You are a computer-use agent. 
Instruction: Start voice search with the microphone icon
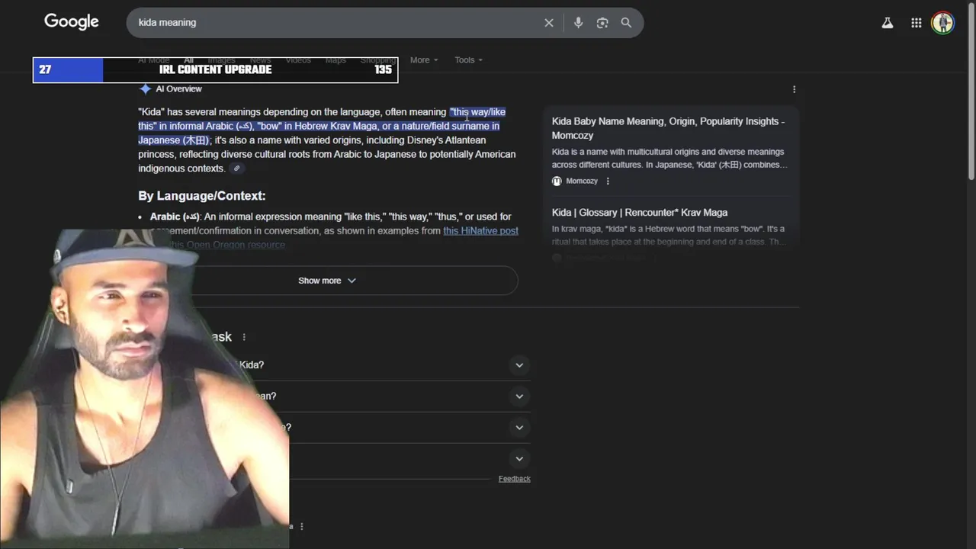click(579, 23)
